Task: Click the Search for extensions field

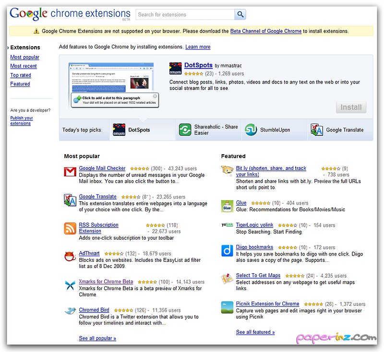Action: [x=185, y=14]
